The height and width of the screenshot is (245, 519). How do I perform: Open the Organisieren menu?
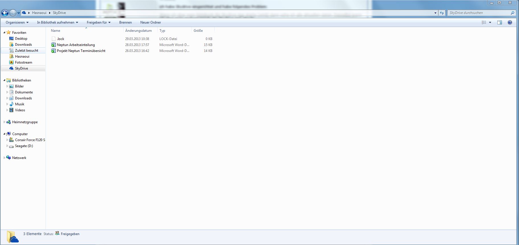click(17, 22)
